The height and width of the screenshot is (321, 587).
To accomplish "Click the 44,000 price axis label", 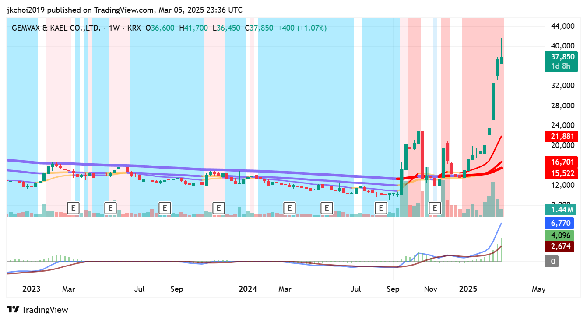I will pyautogui.click(x=562, y=26).
